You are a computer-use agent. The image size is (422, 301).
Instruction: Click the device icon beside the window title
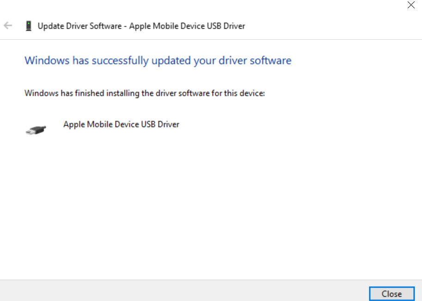[x=29, y=26]
